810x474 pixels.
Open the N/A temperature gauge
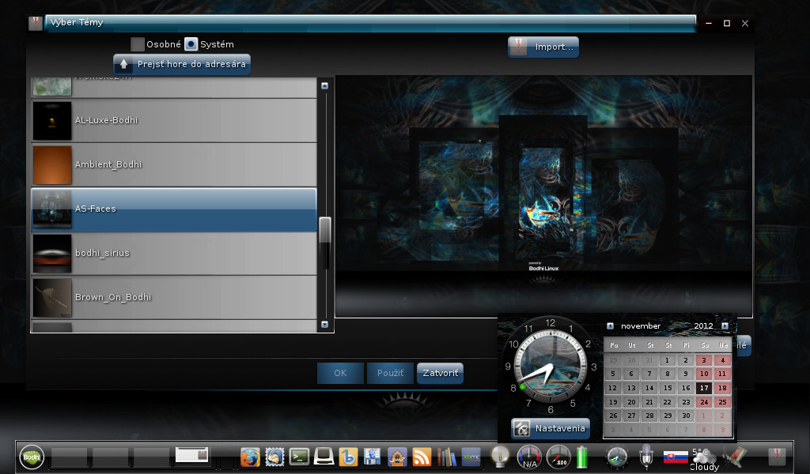coord(529,457)
